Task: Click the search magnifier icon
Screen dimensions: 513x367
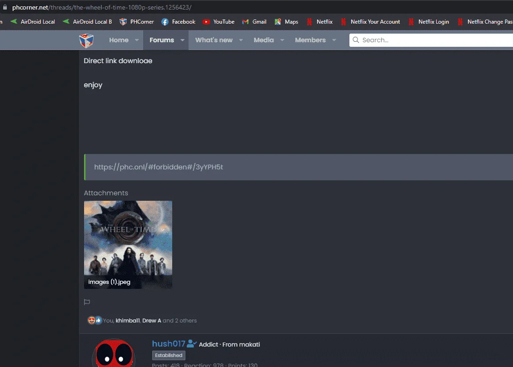Action: [356, 40]
